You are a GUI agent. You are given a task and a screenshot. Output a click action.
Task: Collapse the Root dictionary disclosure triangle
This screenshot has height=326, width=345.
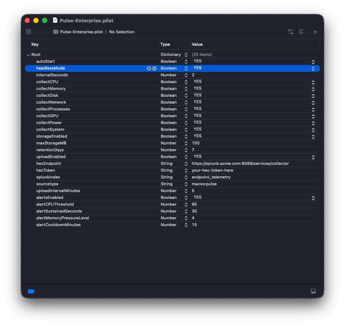point(28,54)
